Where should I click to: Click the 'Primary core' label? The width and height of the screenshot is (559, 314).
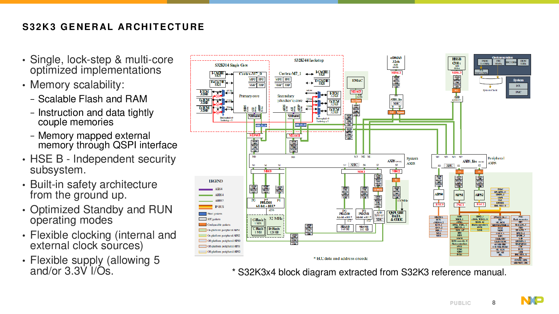click(x=249, y=96)
